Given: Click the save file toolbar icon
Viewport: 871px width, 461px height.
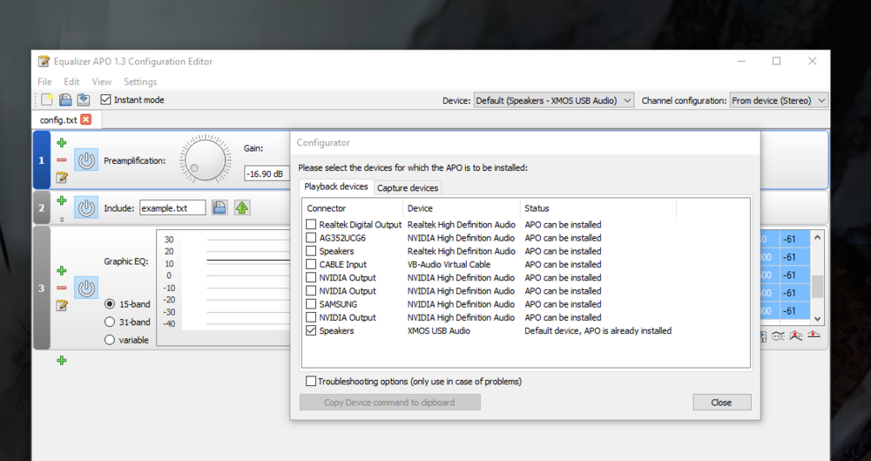Looking at the screenshot, I should (84, 99).
